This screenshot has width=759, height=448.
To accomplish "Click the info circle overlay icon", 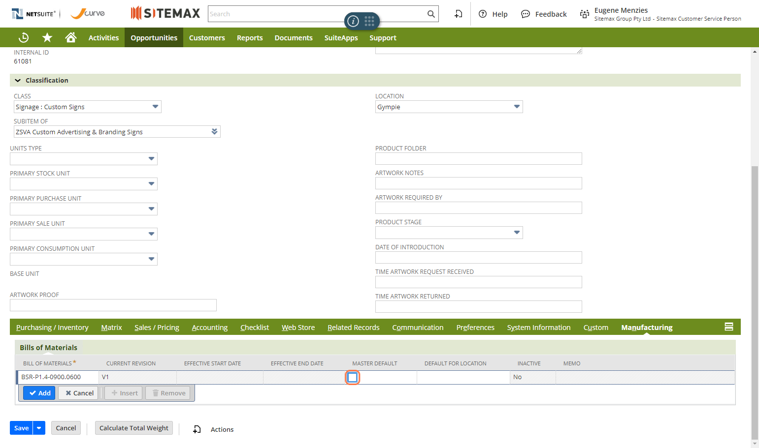I will tap(353, 21).
